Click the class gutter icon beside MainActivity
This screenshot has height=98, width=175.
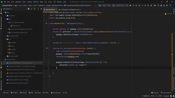click(x=46, y=23)
